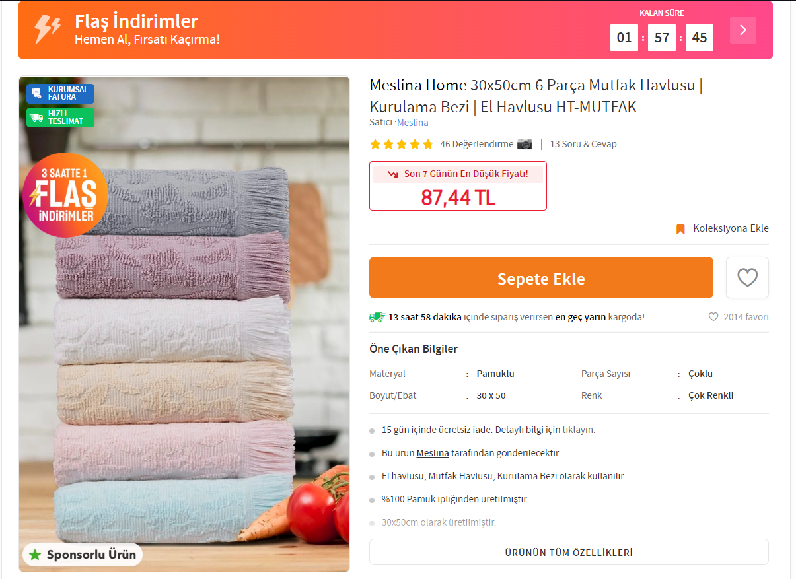
Task: Open 13 Soru & Cevap section
Action: coord(583,144)
